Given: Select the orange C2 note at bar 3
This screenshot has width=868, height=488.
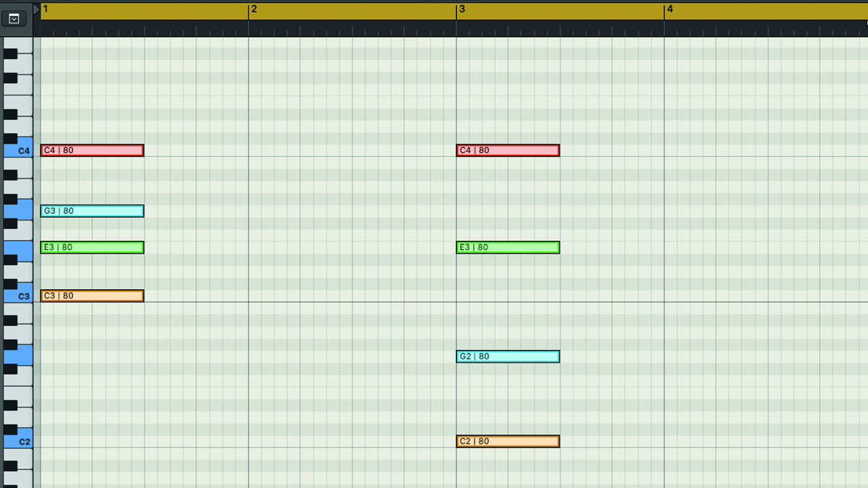Looking at the screenshot, I should tap(508, 441).
